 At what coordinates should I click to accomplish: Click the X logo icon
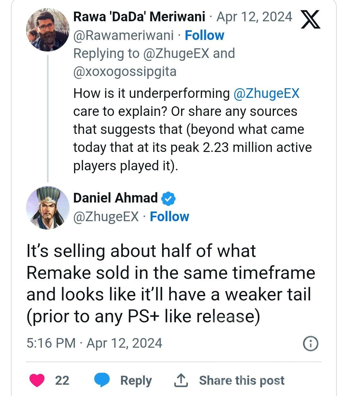(x=310, y=20)
